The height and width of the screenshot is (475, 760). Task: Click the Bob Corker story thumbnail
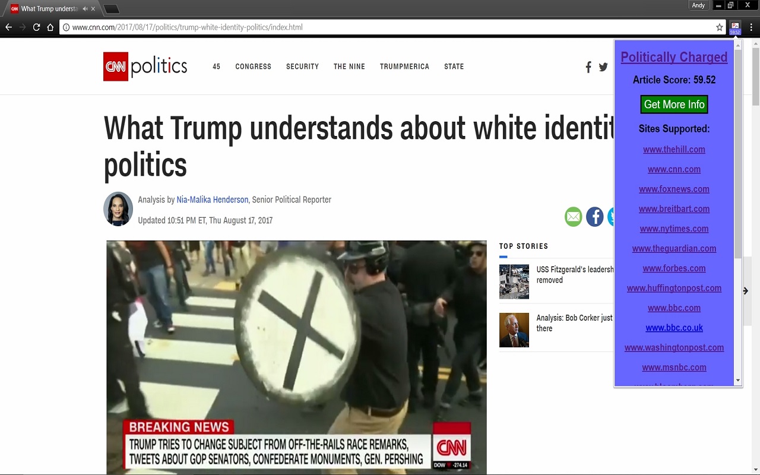coord(514,330)
